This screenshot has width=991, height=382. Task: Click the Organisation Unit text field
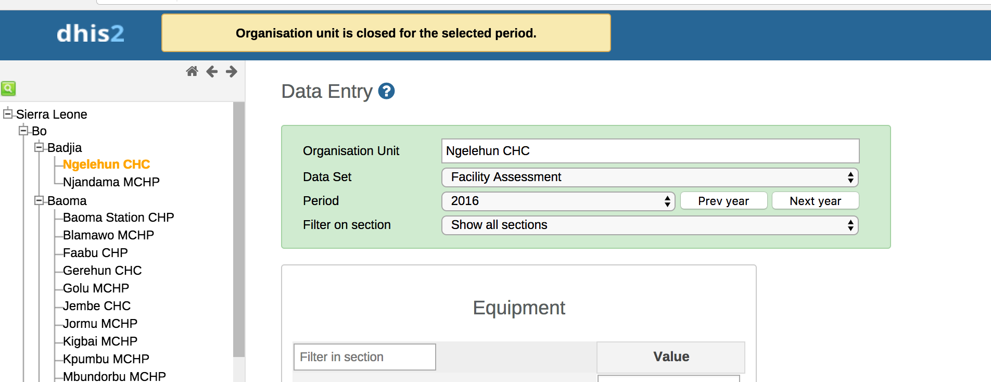(x=650, y=151)
